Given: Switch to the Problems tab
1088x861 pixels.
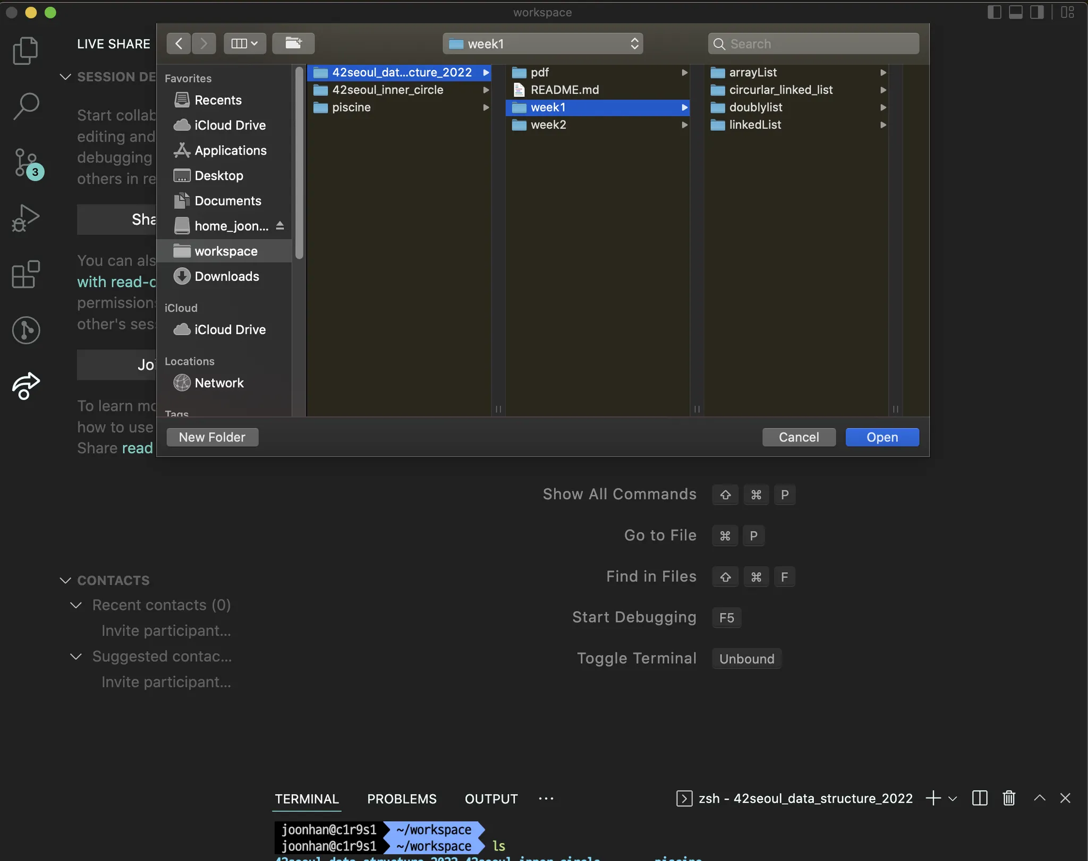Looking at the screenshot, I should [402, 799].
